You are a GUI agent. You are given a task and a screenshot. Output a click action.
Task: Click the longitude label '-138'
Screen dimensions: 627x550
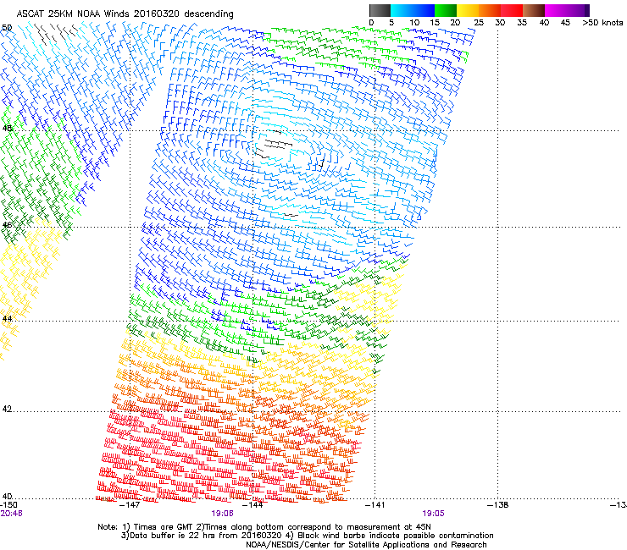click(x=498, y=505)
